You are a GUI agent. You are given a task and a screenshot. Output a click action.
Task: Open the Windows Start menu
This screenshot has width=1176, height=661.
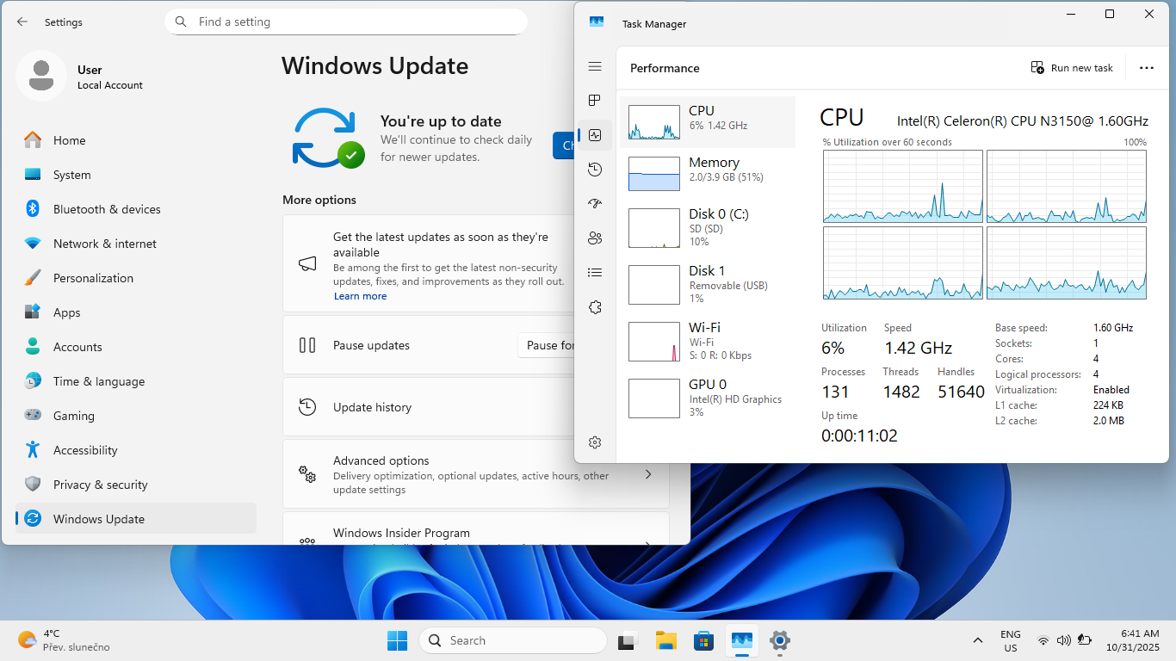click(x=397, y=640)
